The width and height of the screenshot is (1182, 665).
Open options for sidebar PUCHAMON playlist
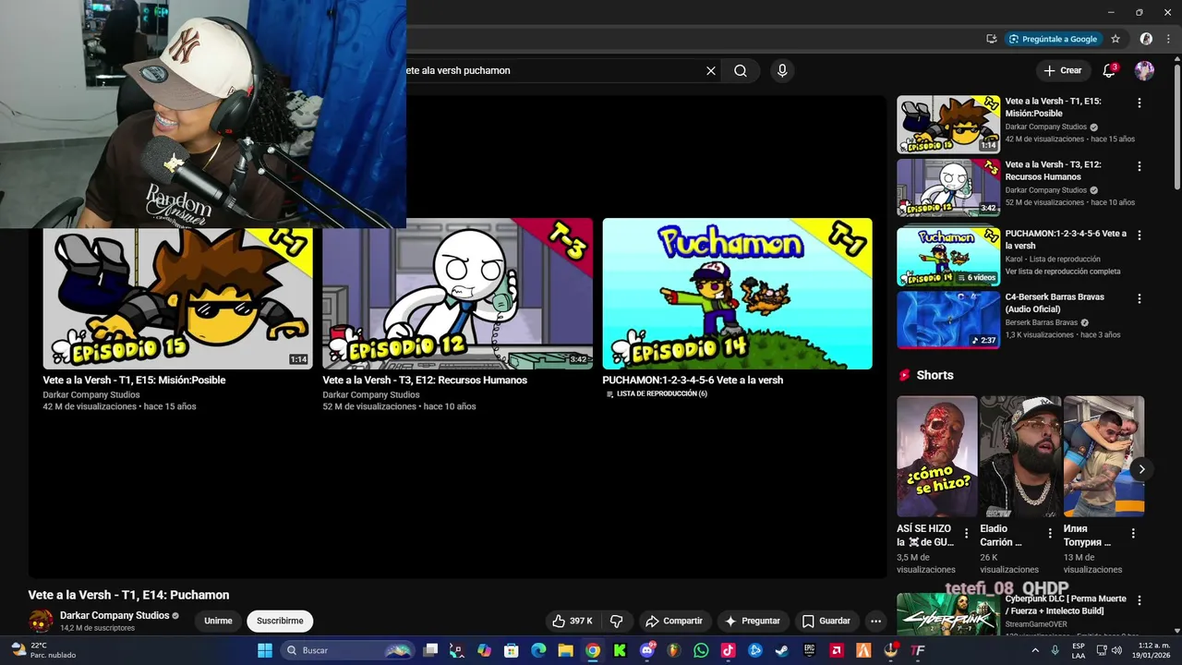point(1140,236)
